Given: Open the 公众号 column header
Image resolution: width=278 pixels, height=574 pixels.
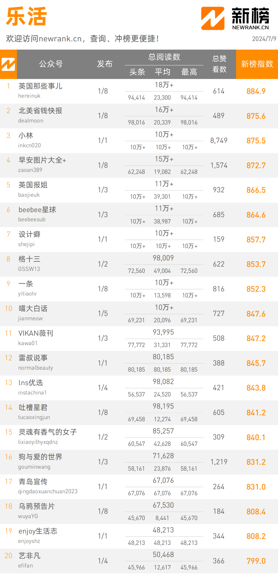Looking at the screenshot, I should click(x=51, y=64).
